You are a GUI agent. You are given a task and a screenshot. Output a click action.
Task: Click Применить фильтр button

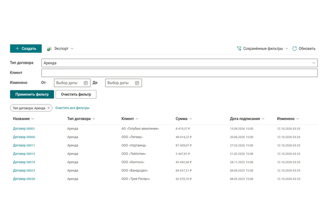point(32,95)
